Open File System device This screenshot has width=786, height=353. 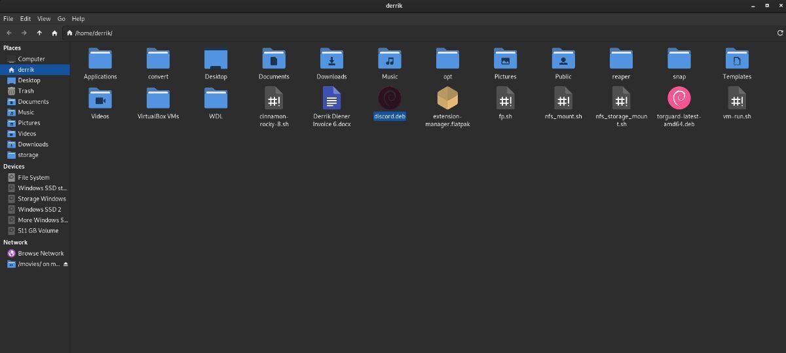(x=35, y=177)
